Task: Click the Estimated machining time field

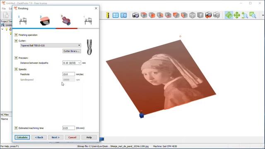Action: [x=69, y=128]
